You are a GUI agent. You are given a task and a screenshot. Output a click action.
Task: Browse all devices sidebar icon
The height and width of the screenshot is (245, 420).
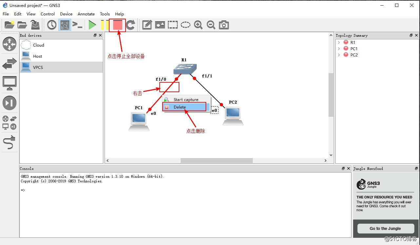pyautogui.click(x=10, y=123)
